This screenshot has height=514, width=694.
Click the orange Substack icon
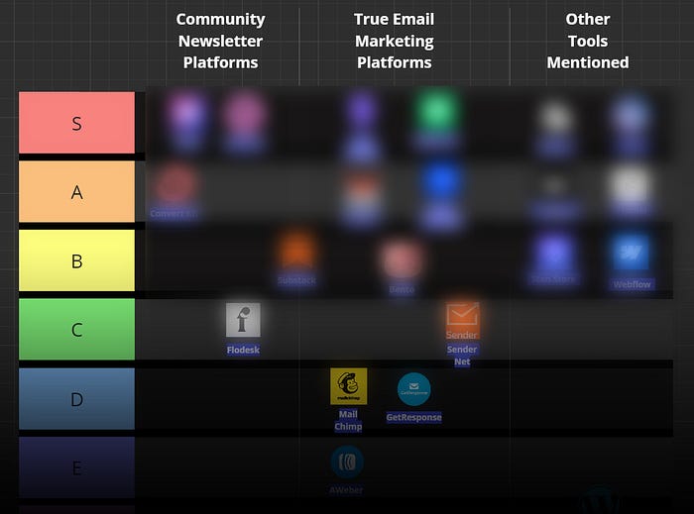coord(297,251)
